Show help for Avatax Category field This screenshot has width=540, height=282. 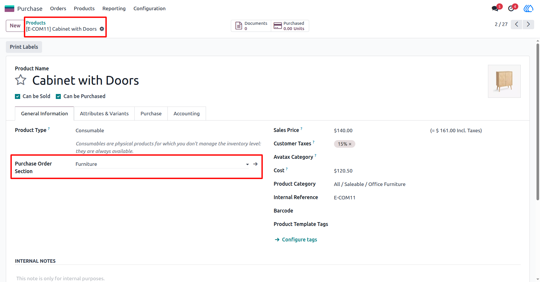[x=316, y=155]
